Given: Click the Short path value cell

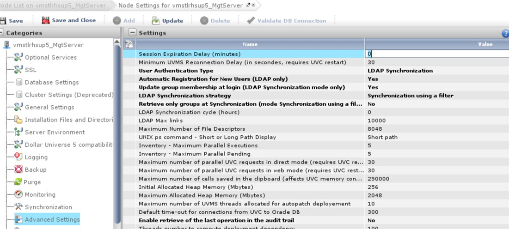Looking at the screenshot, I should coord(382,137).
